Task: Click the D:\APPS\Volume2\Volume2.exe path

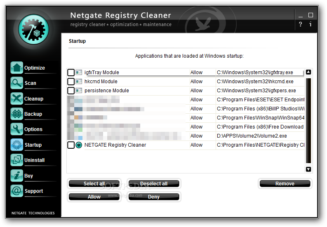Action: tap(252, 136)
